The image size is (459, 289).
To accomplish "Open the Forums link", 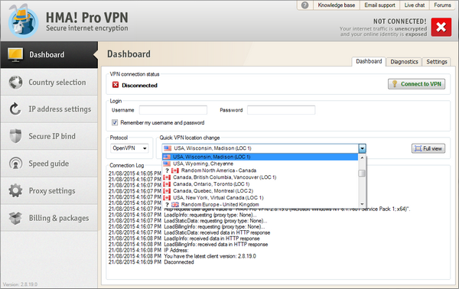I will point(442,5).
